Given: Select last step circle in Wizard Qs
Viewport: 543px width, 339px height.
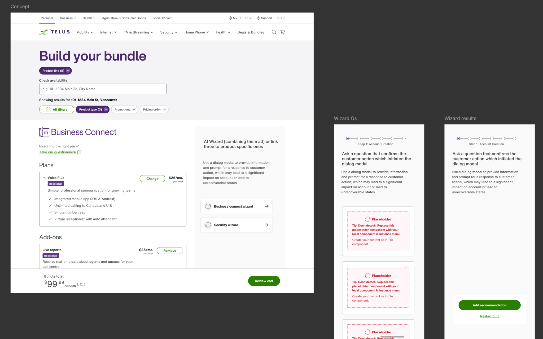Looking at the screenshot, I should [x=404, y=138].
